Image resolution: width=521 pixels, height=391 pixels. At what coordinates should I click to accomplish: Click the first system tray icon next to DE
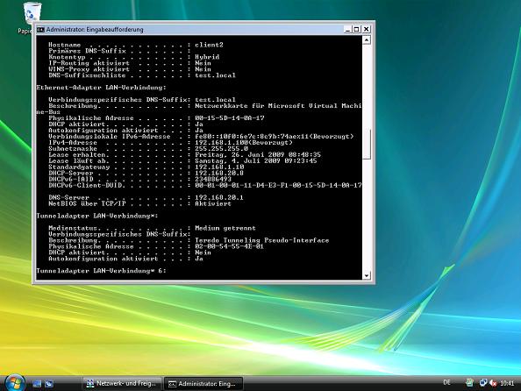coord(469,383)
